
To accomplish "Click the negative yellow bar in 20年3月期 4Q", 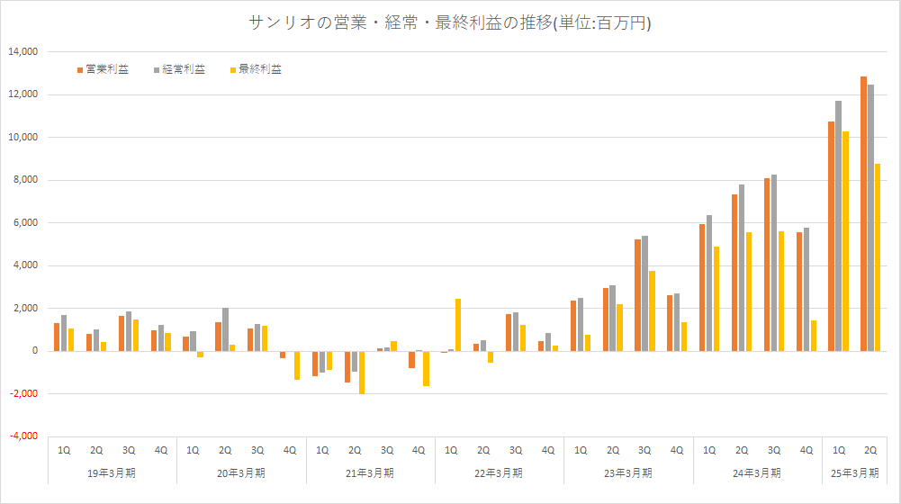I will tap(297, 364).
